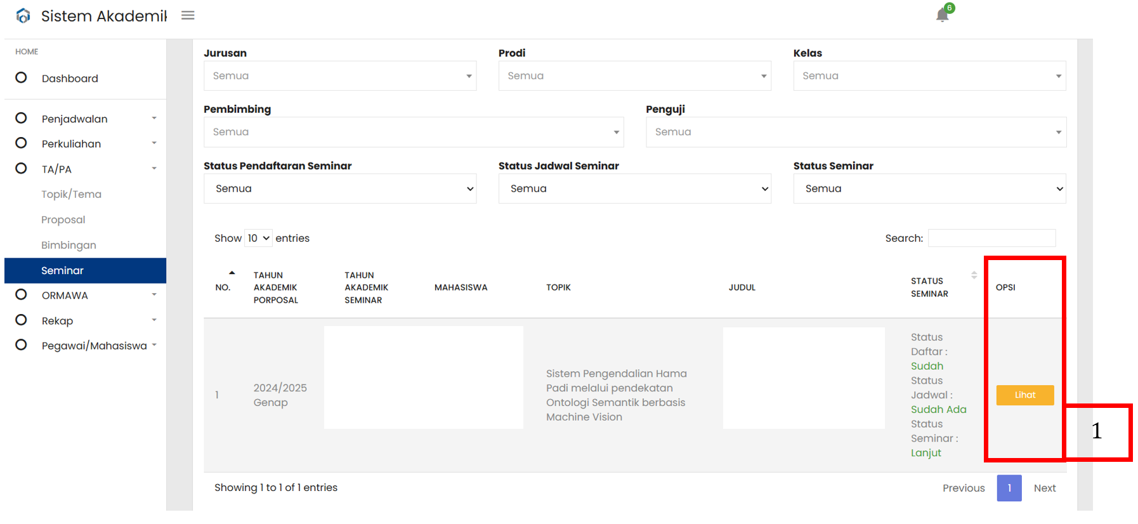Open the Jurusan dropdown
This screenshot has width=1138, height=524.
tap(340, 75)
